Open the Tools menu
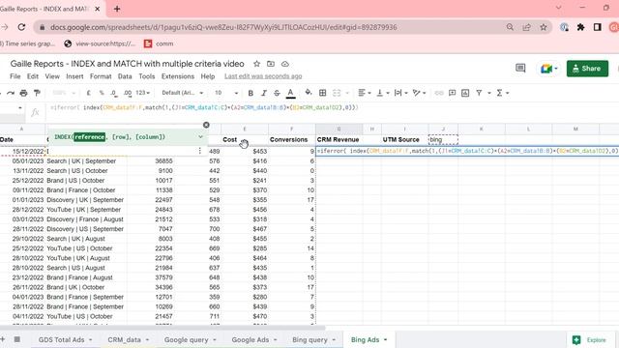Image resolution: width=619 pixels, height=348 pixels. point(146,76)
